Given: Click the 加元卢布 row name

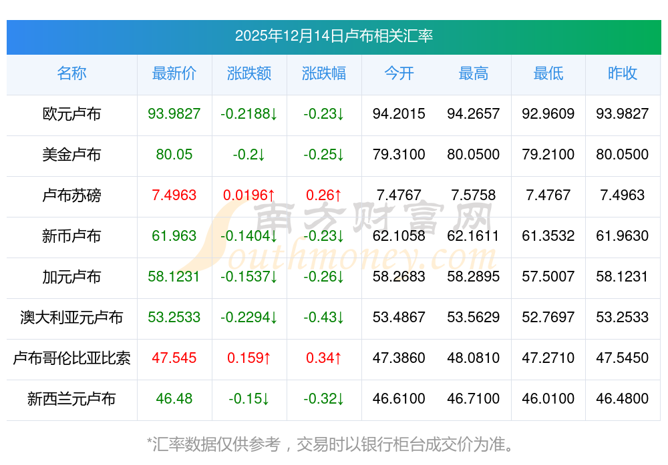Looking at the screenshot, I should tap(71, 277).
